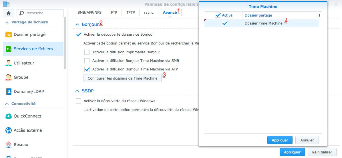This screenshot has height=158, width=342.
Task: Click the sidebar vertical scrollbar
Action: tap(65, 43)
